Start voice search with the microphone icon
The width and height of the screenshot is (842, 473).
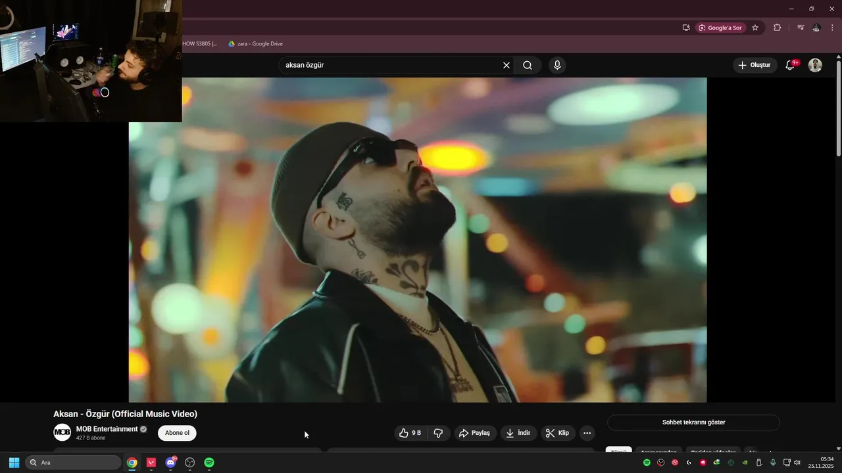click(x=557, y=65)
